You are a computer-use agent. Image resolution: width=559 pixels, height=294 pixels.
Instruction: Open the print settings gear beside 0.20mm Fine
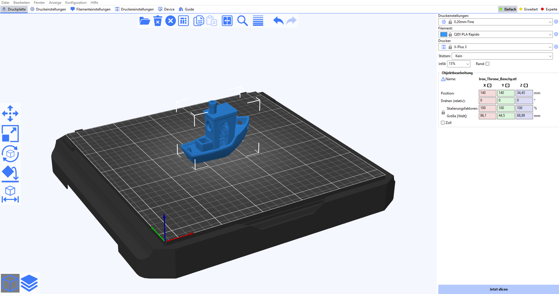click(556, 22)
